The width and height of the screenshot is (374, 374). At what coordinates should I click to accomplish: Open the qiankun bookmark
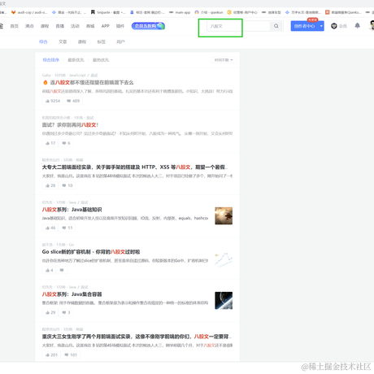pyautogui.click(x=209, y=12)
